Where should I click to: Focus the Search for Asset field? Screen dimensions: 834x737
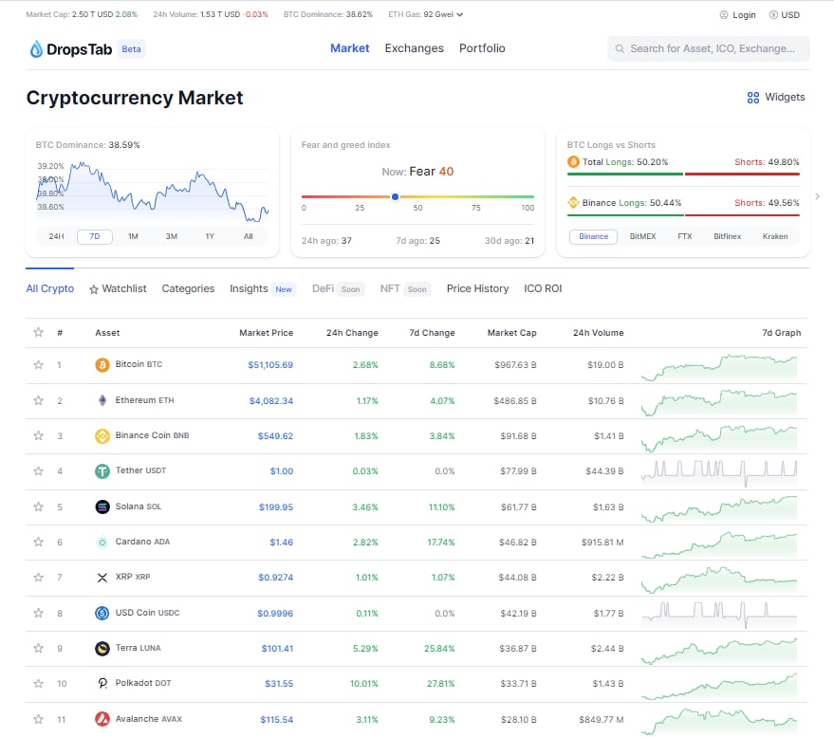709,49
